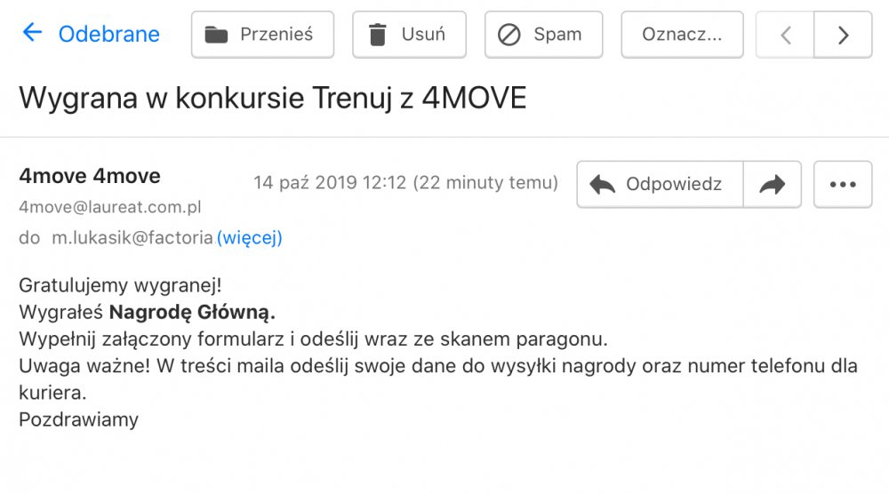Click the sender name 4move 4move
Image resolution: width=889 pixels, height=494 pixels.
pos(90,176)
